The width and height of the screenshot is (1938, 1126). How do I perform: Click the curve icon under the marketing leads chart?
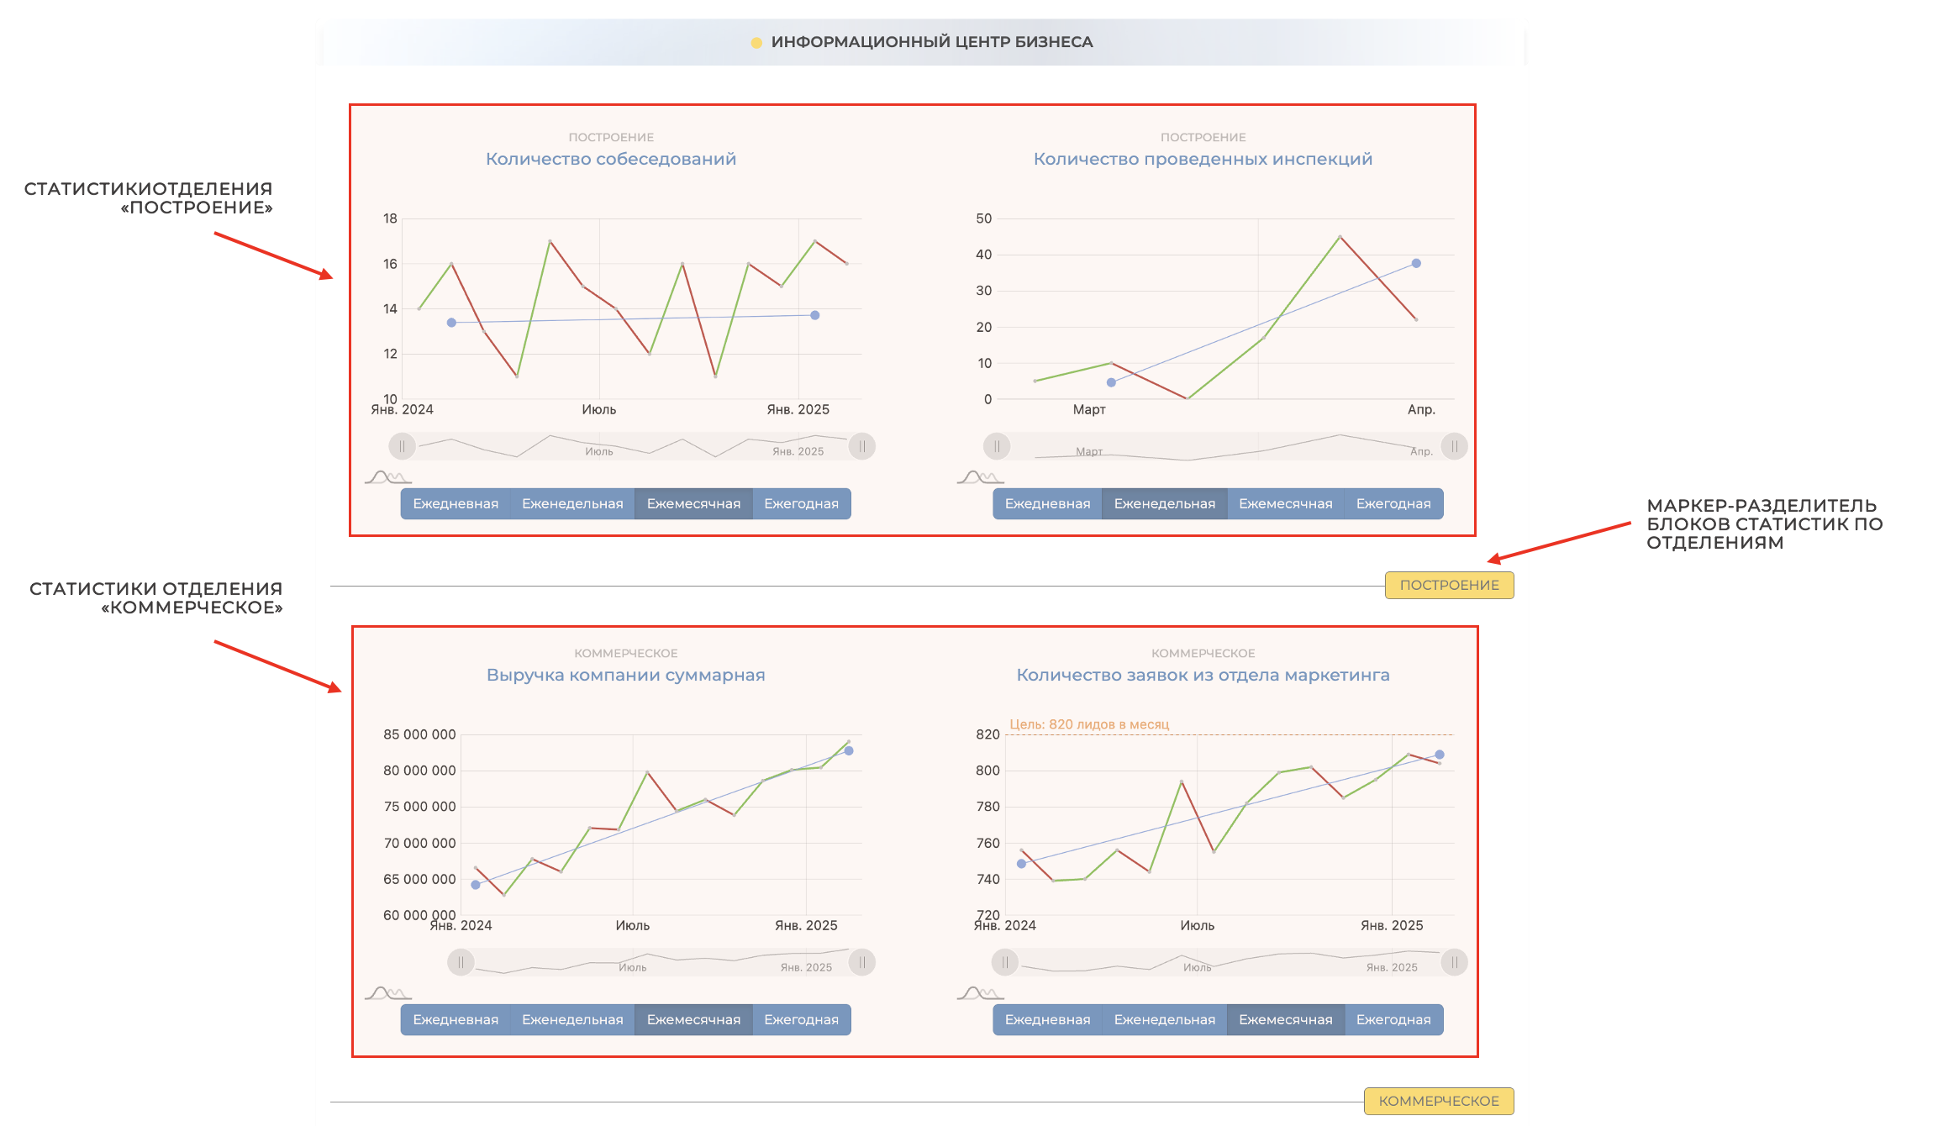(x=979, y=993)
